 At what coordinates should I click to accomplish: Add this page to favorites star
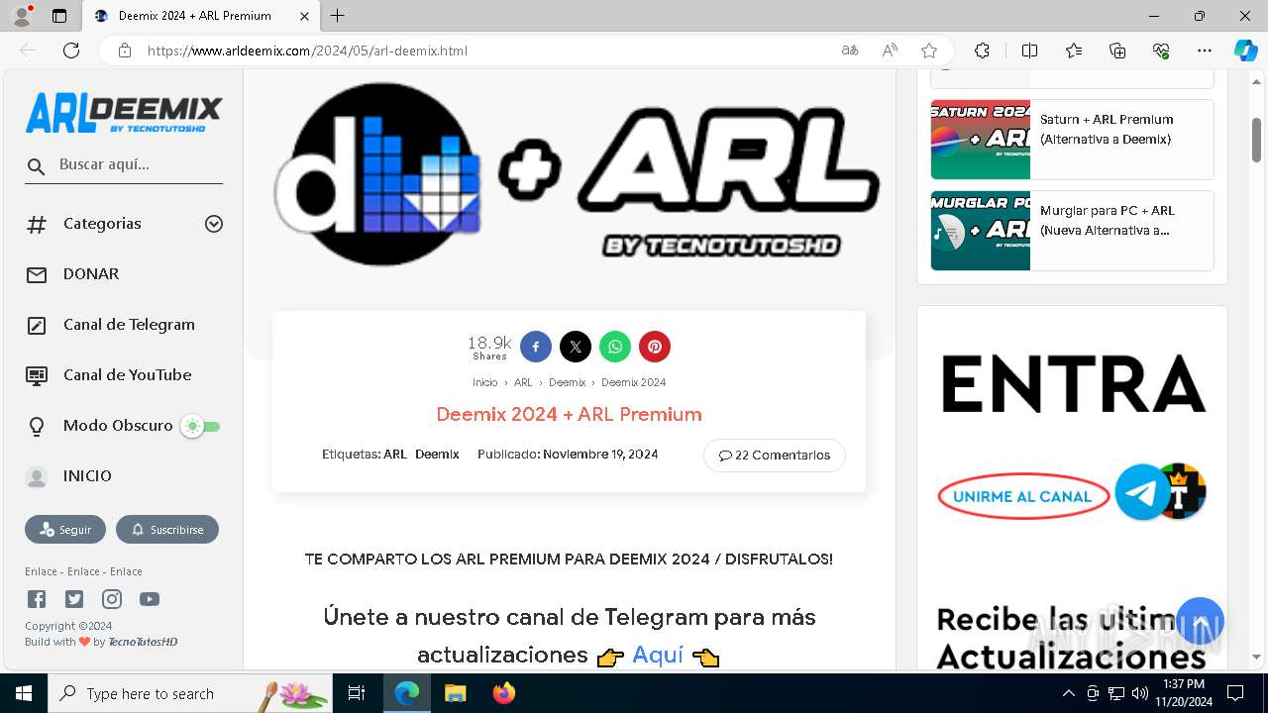[x=929, y=51]
